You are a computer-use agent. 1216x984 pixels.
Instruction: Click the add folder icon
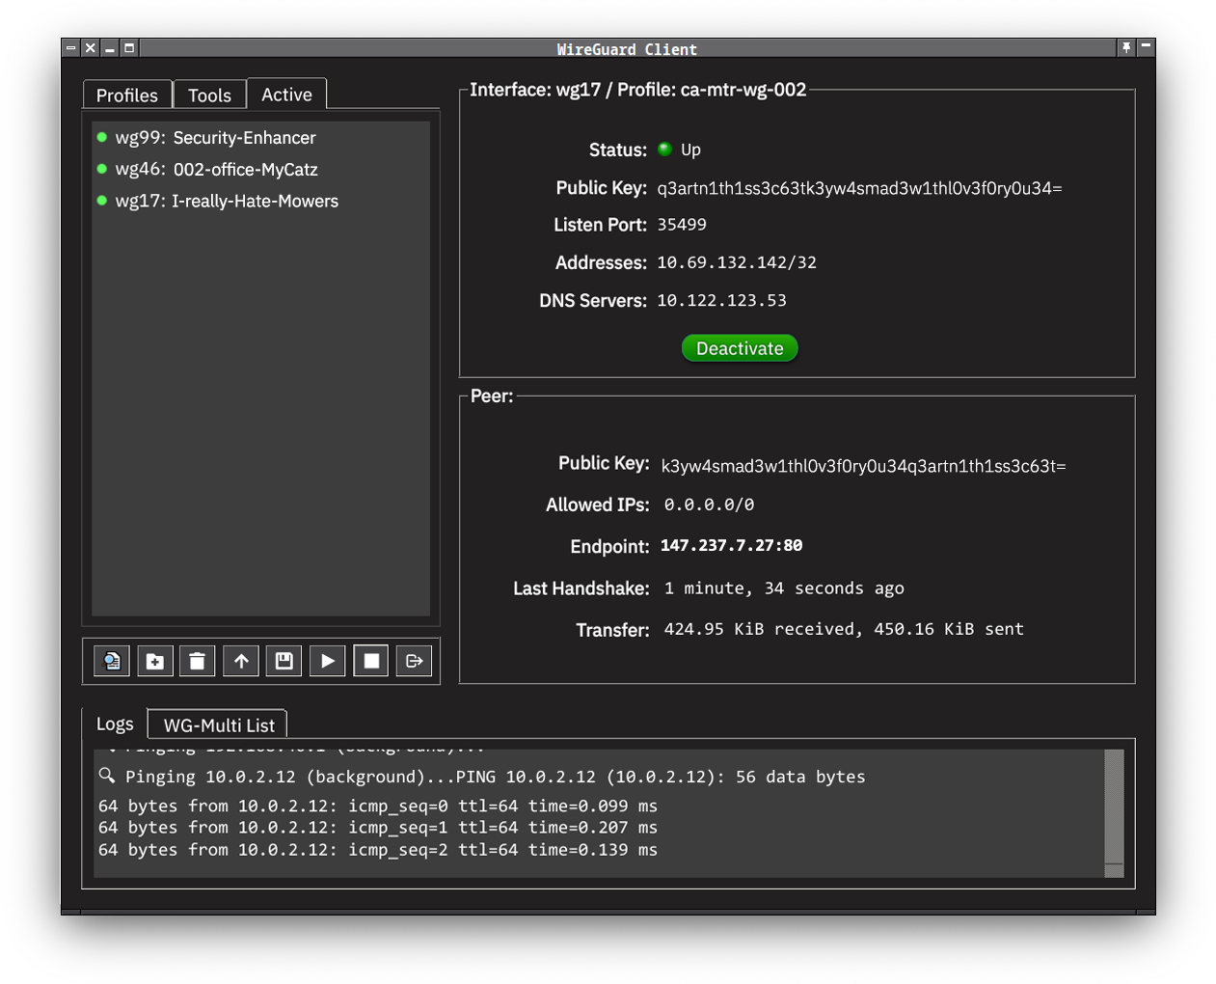click(154, 661)
